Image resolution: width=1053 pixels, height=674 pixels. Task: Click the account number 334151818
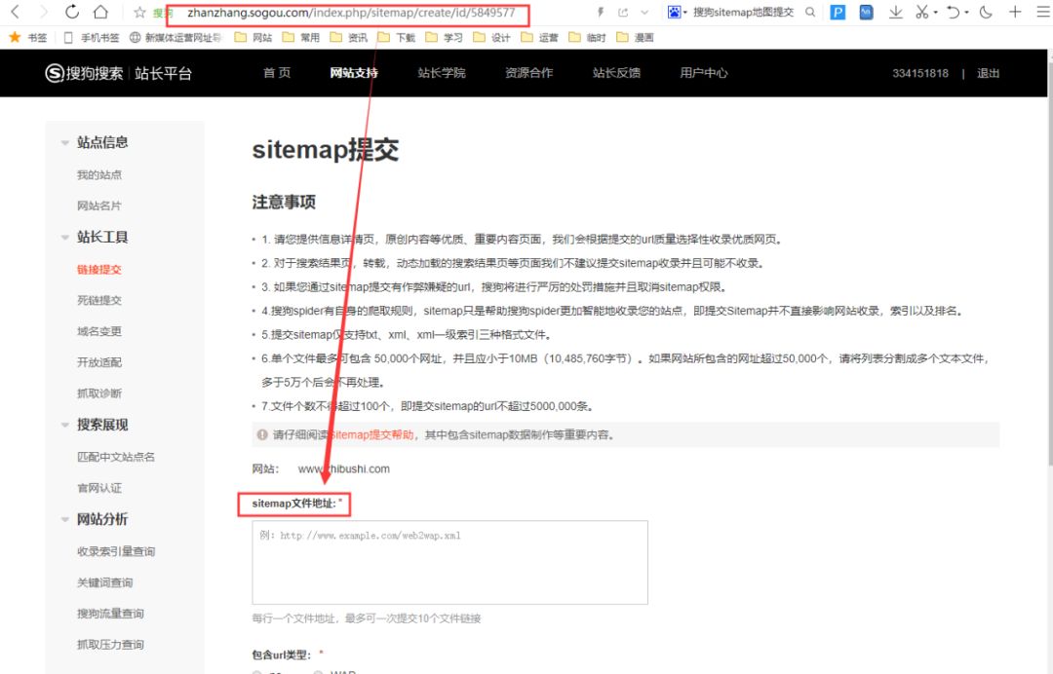(920, 73)
